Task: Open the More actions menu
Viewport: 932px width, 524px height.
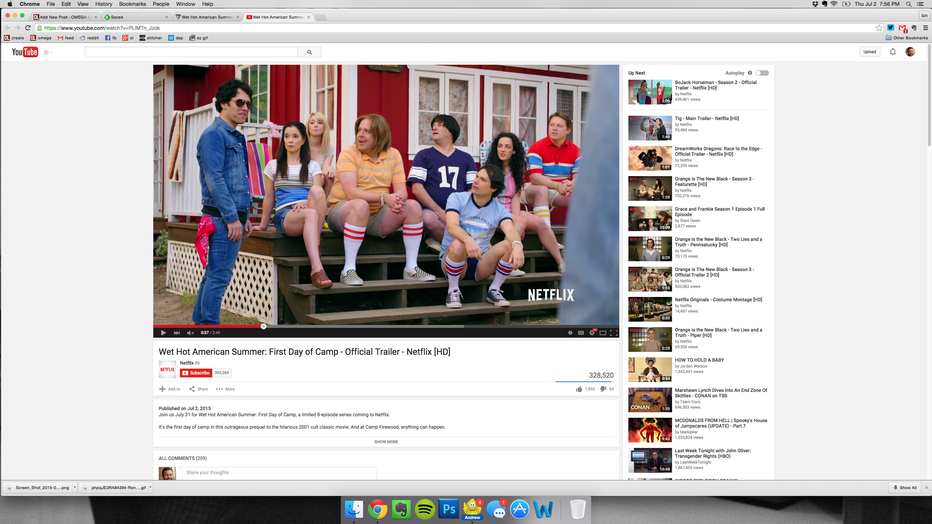Action: [x=225, y=389]
